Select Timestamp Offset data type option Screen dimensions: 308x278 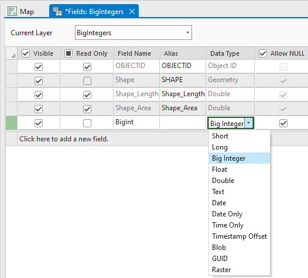click(x=239, y=236)
